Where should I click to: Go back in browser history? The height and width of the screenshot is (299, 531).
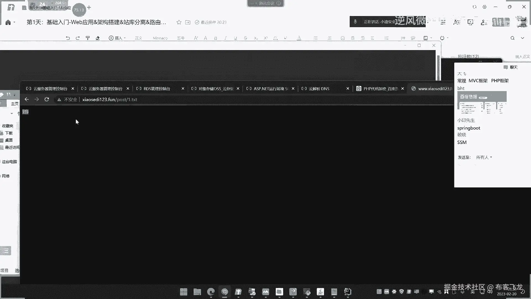coord(27,99)
